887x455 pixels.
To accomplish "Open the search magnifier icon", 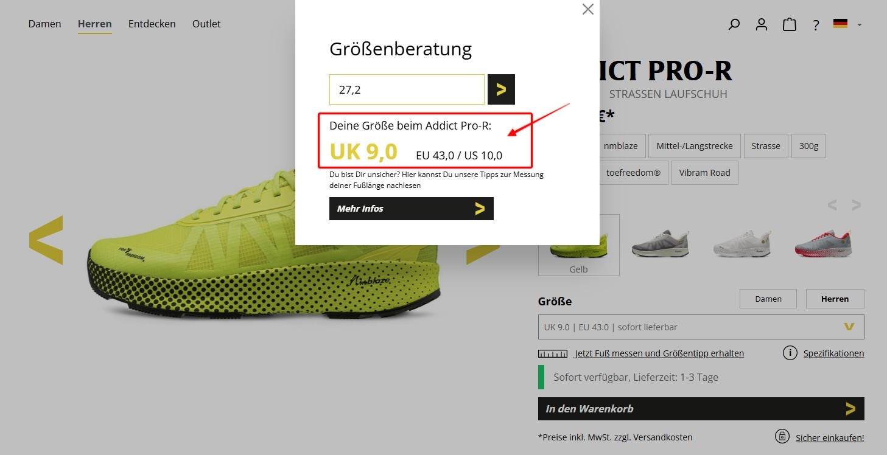I will pyautogui.click(x=734, y=24).
